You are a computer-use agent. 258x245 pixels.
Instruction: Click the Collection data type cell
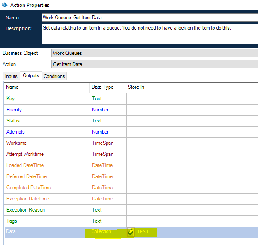[108, 232]
